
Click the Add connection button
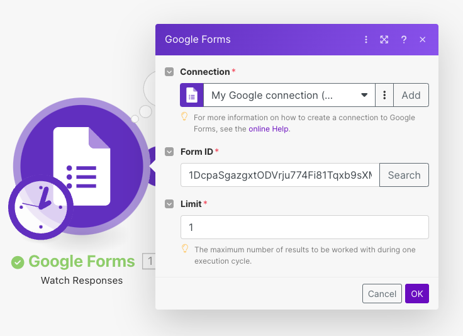[x=411, y=95]
